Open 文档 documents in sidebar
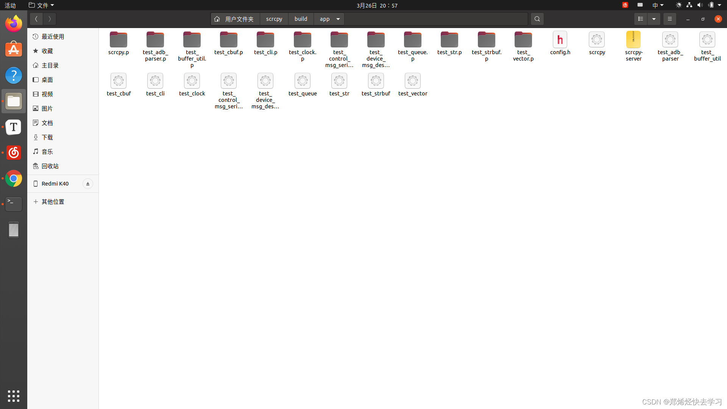727x409 pixels. 63,123
